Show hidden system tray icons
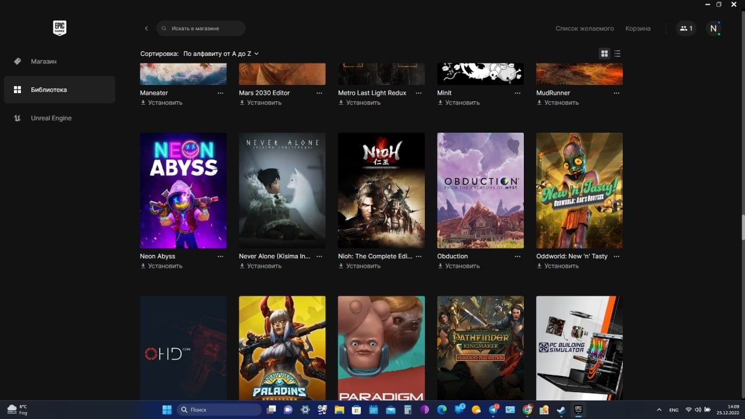Viewport: 745px width, 419px height. coord(659,410)
